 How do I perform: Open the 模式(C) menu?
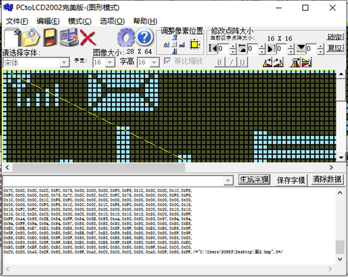pyautogui.click(x=79, y=21)
